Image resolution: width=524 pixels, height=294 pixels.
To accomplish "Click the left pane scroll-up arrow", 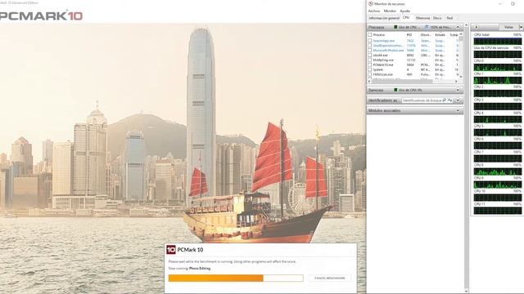I will coord(466,25).
